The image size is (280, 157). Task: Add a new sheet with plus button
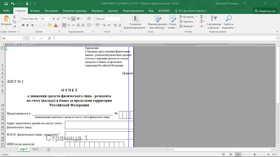pyautogui.click(x=49, y=150)
